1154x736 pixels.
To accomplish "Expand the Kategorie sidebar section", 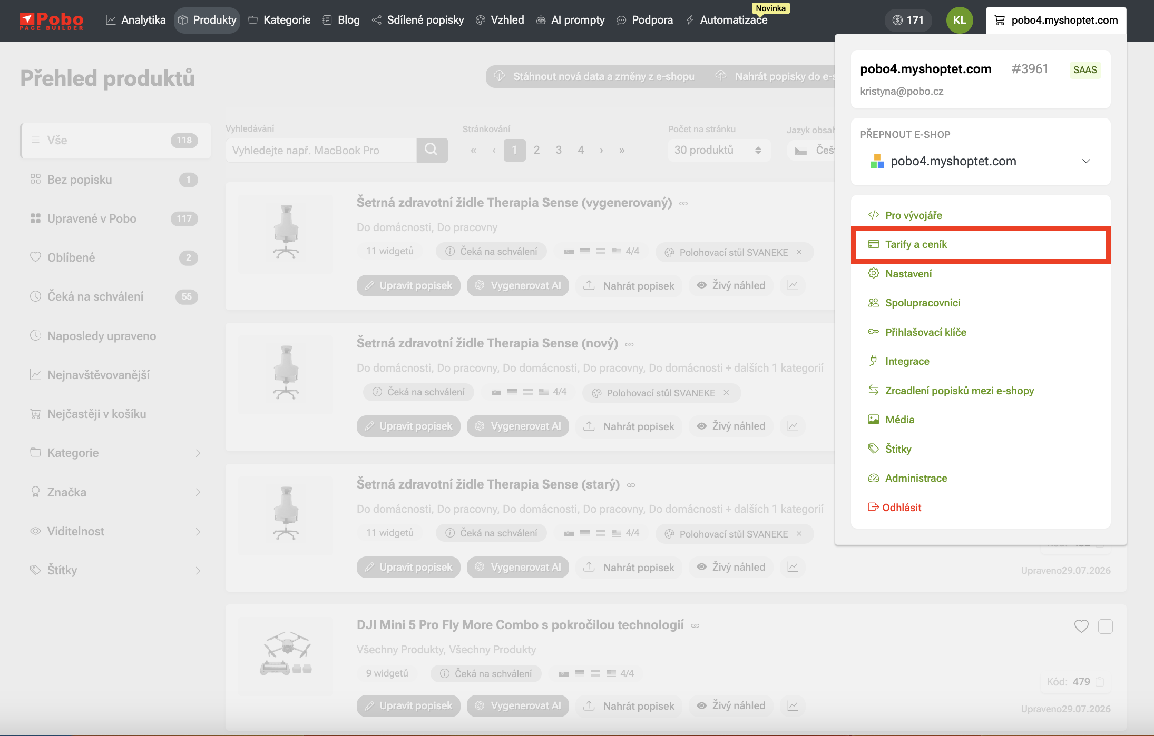I will click(x=115, y=453).
